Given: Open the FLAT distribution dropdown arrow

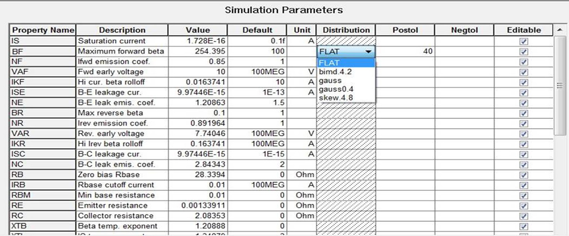Looking at the screenshot, I should (x=368, y=52).
